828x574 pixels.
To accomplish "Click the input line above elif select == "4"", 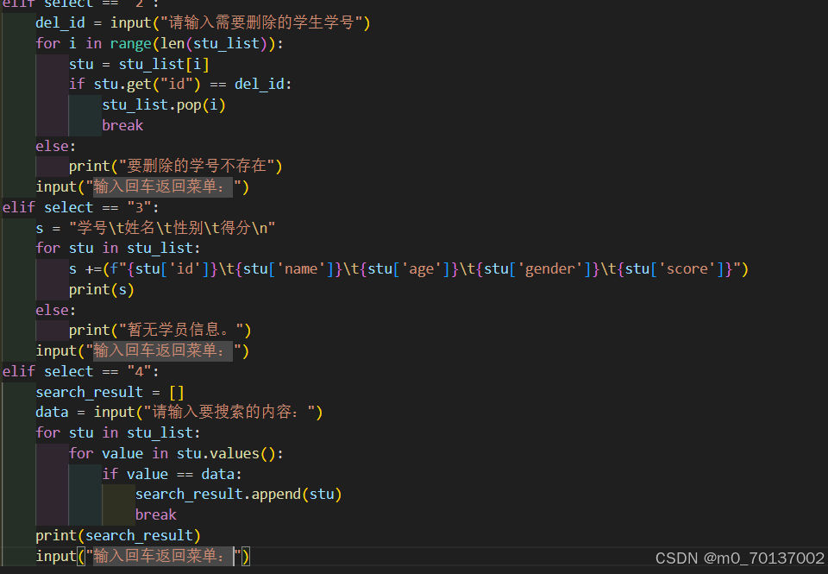I will tap(142, 350).
